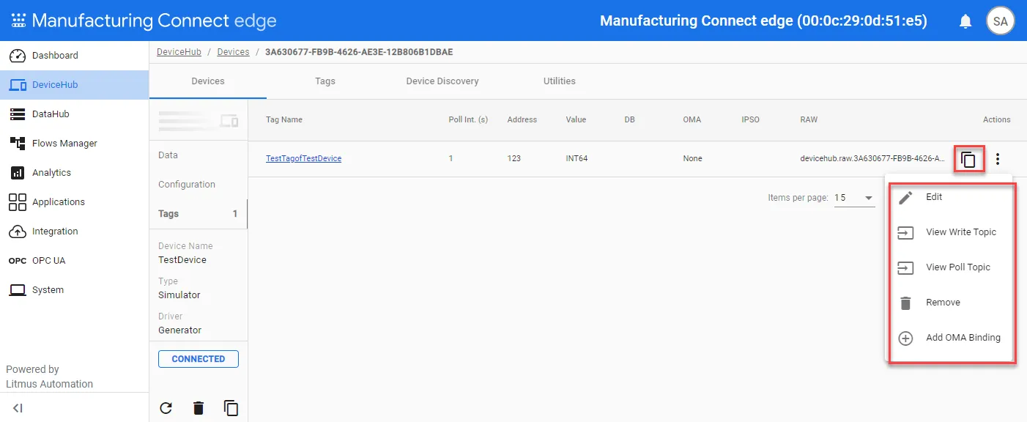Switch to the Utilities tab

pos(560,81)
